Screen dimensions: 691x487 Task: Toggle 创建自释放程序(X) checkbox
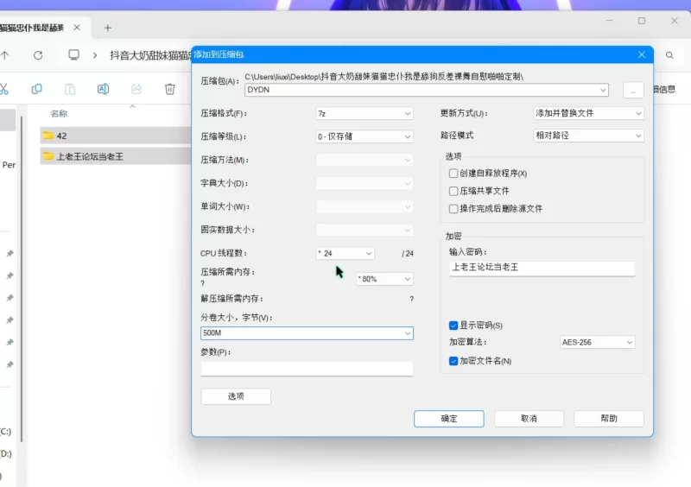(x=453, y=174)
